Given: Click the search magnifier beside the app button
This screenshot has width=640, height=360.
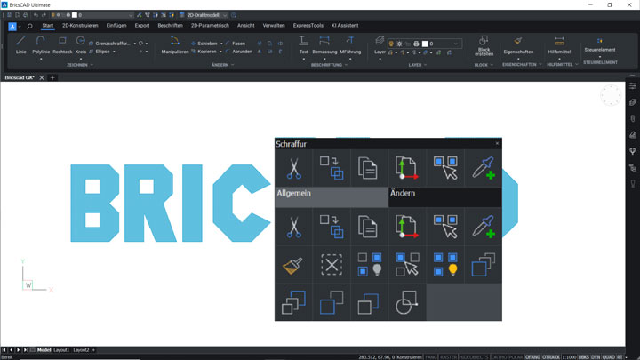Looking at the screenshot, I should [29, 27].
